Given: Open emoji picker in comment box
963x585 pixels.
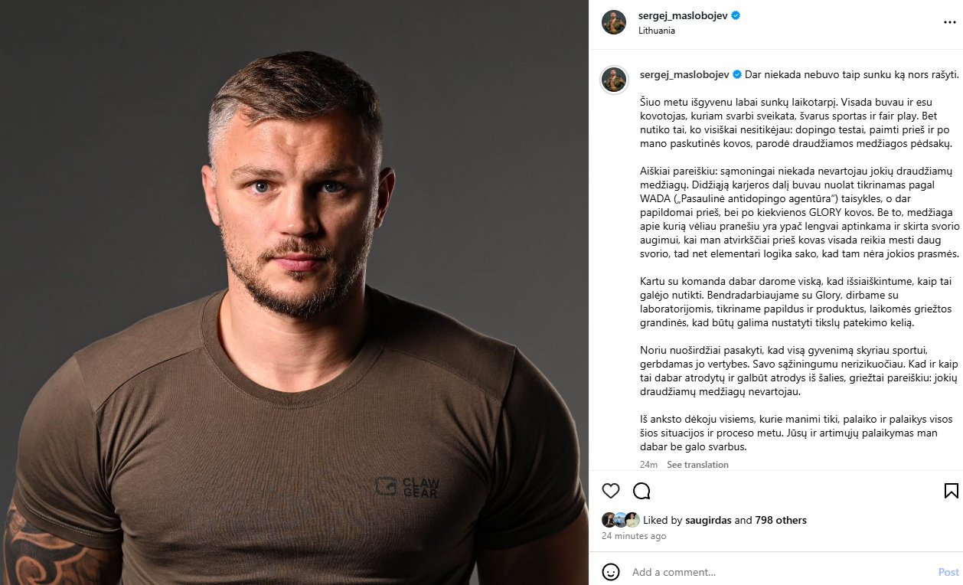Looking at the screenshot, I should 610,572.
